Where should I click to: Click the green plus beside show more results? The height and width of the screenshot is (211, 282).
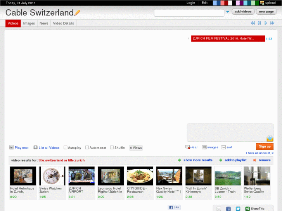point(179,160)
